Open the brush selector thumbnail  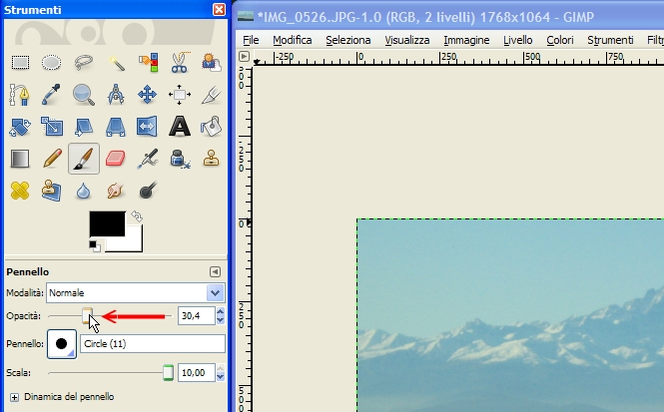coord(61,344)
